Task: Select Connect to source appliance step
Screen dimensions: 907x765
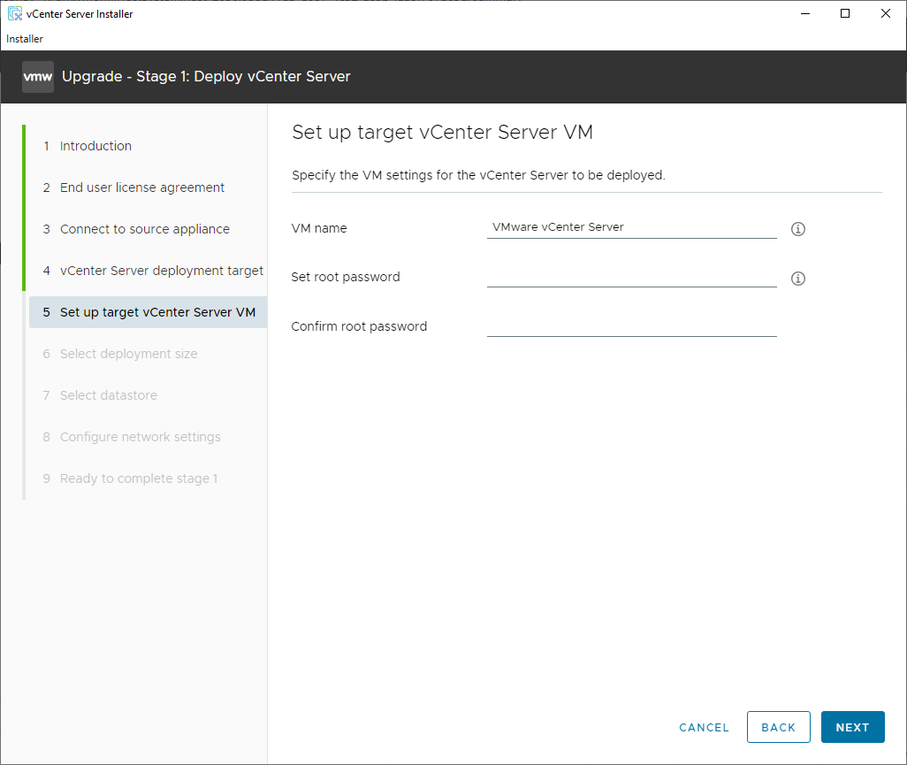Action: [144, 229]
